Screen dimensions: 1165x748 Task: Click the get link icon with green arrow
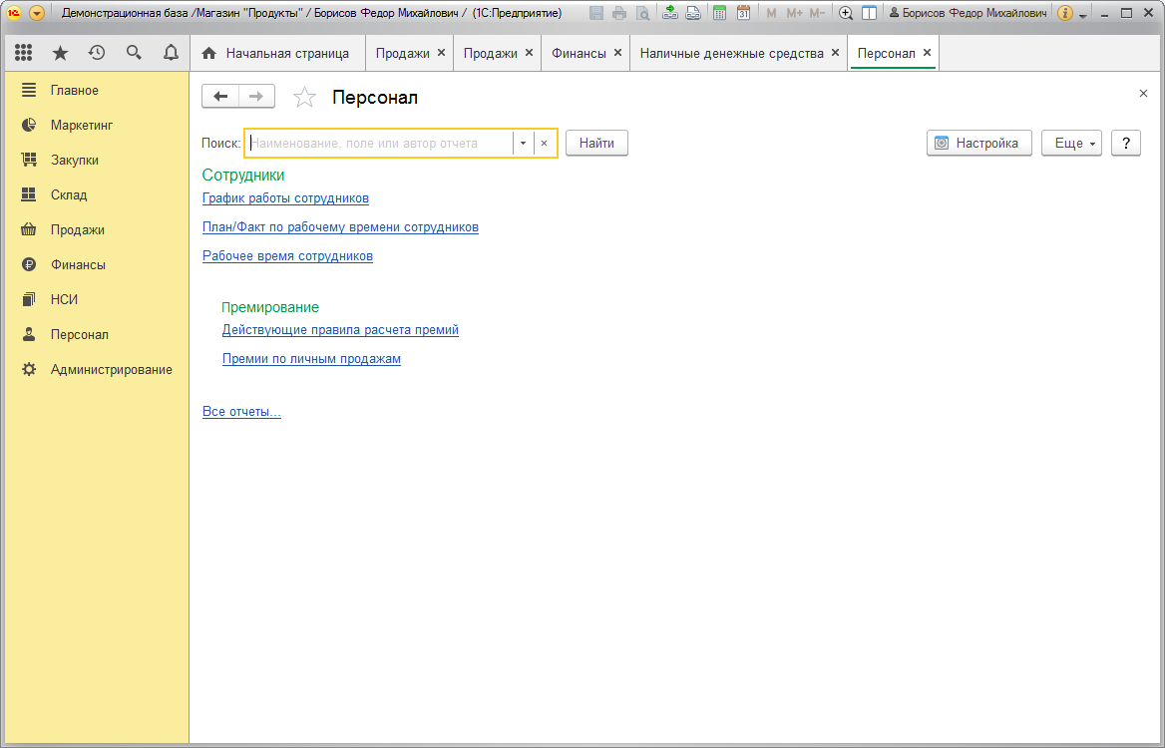(x=669, y=13)
